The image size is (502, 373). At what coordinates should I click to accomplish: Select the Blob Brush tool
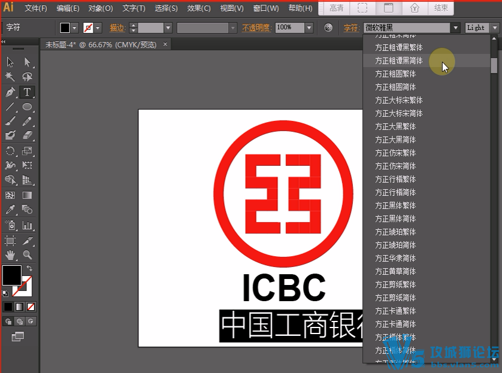pos(10,135)
